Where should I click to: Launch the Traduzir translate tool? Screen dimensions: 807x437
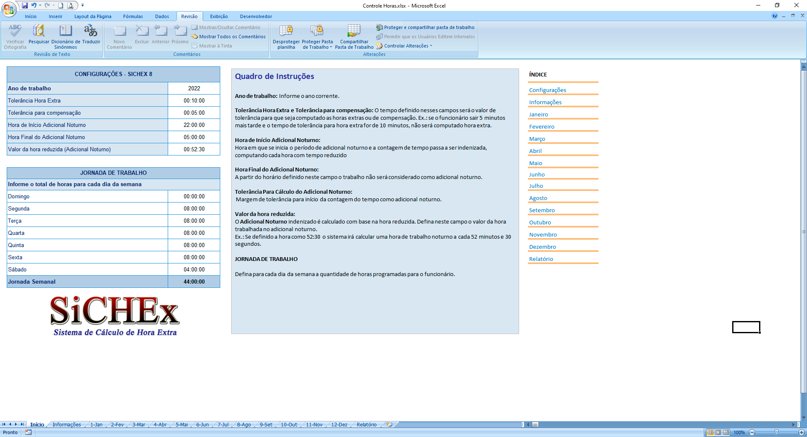pyautogui.click(x=91, y=34)
